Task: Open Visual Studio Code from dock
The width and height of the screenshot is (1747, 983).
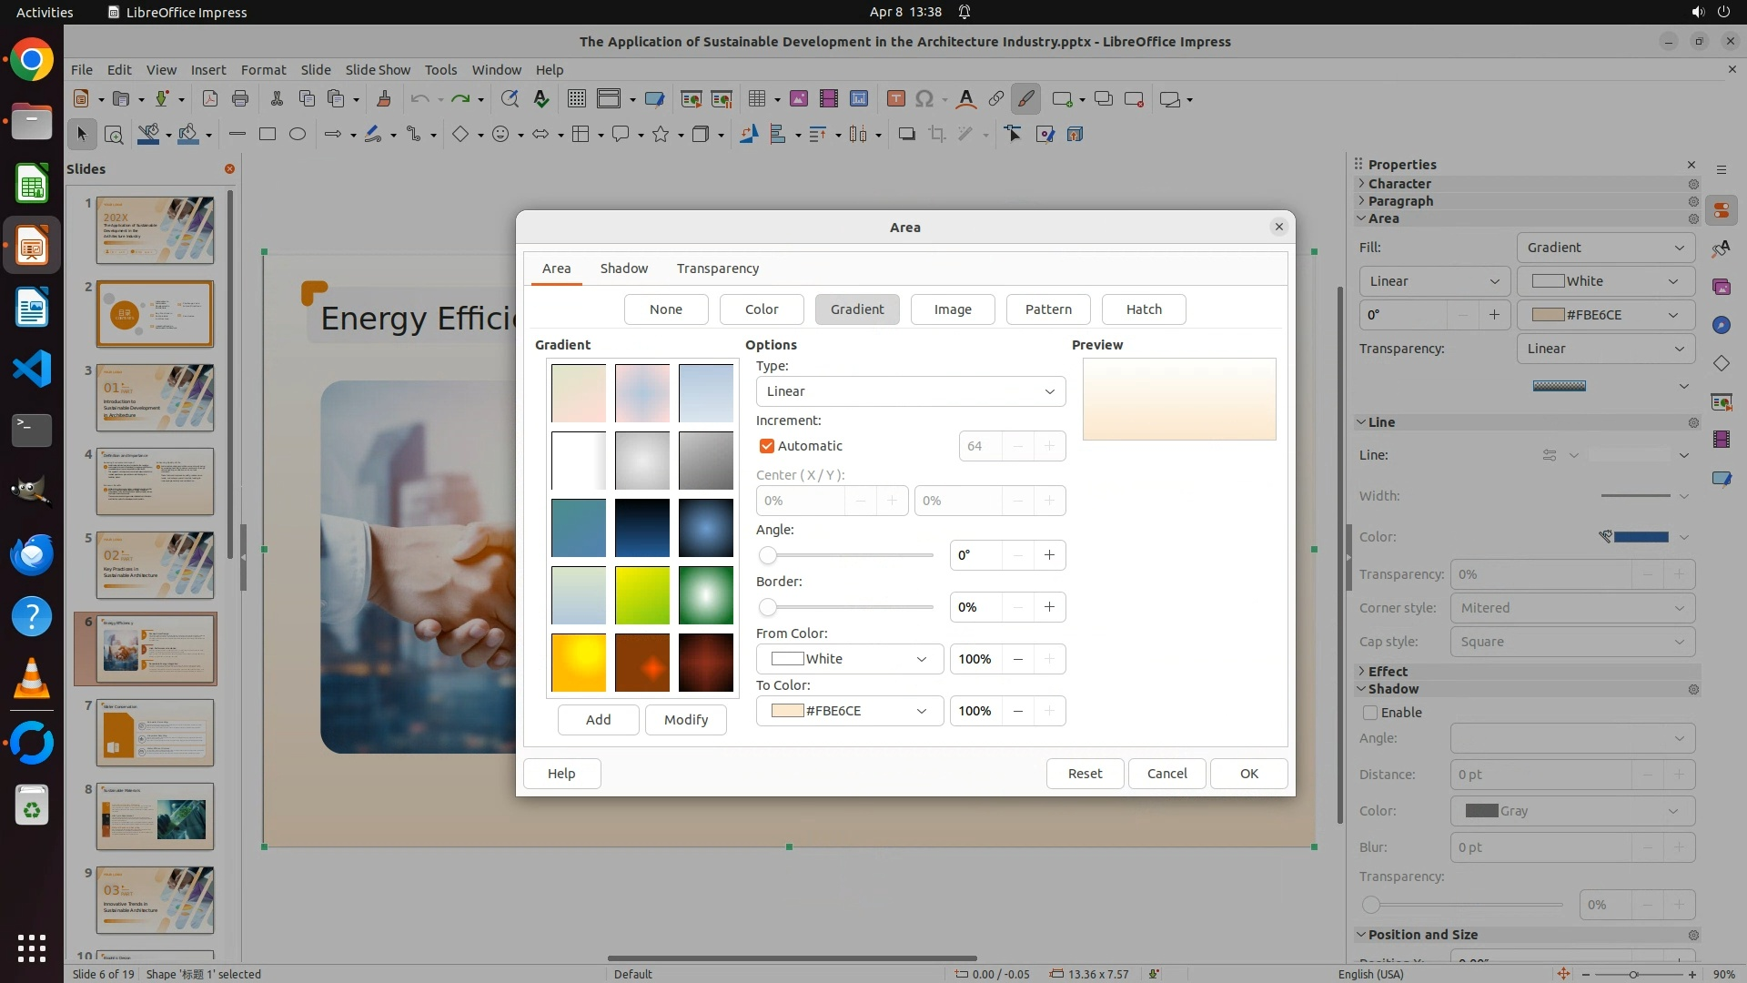Action: 32,369
